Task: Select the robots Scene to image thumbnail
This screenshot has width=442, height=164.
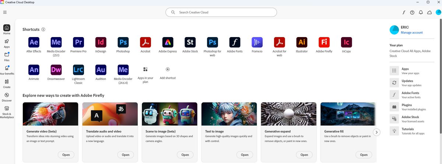Action: click(169, 114)
